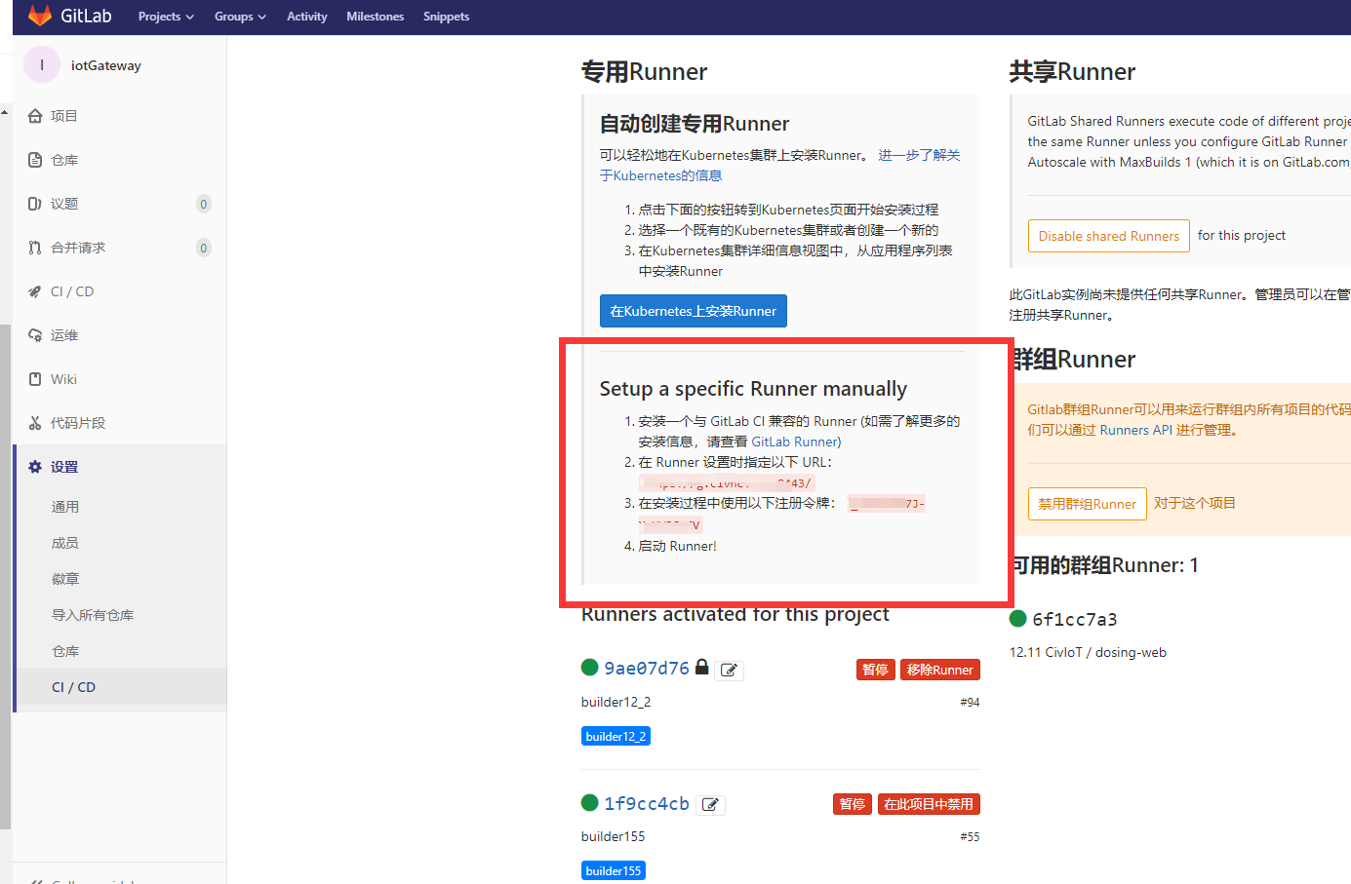
Task: Click the scissors icon beside 代码片段
Action: tap(35, 423)
